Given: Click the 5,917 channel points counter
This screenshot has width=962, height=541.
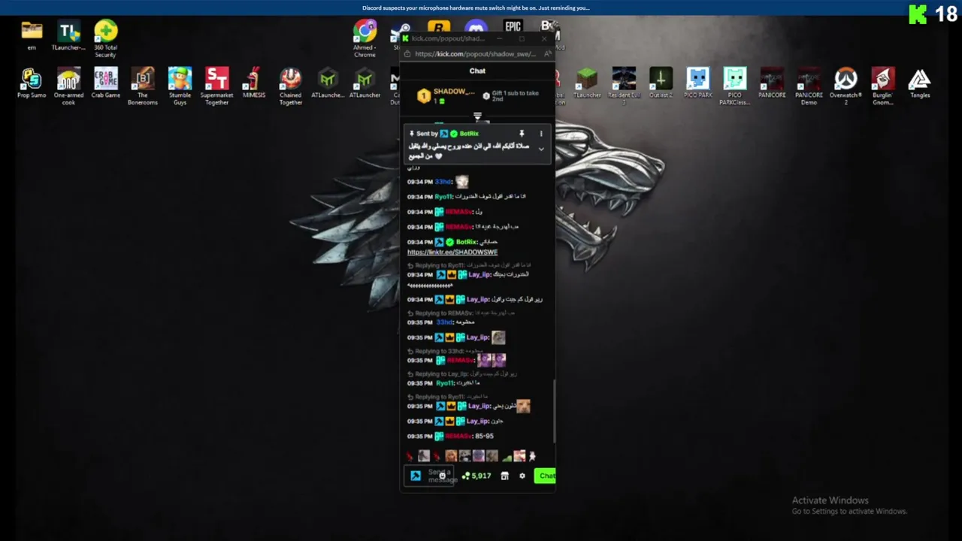Looking at the screenshot, I should coord(476,476).
